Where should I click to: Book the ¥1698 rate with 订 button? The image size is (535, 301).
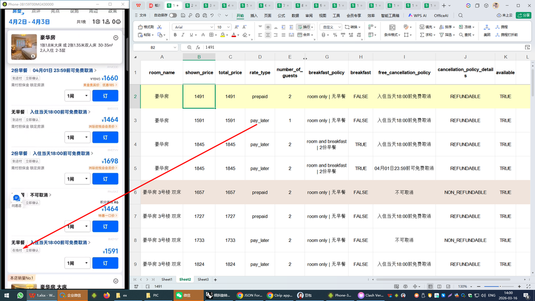(x=105, y=179)
